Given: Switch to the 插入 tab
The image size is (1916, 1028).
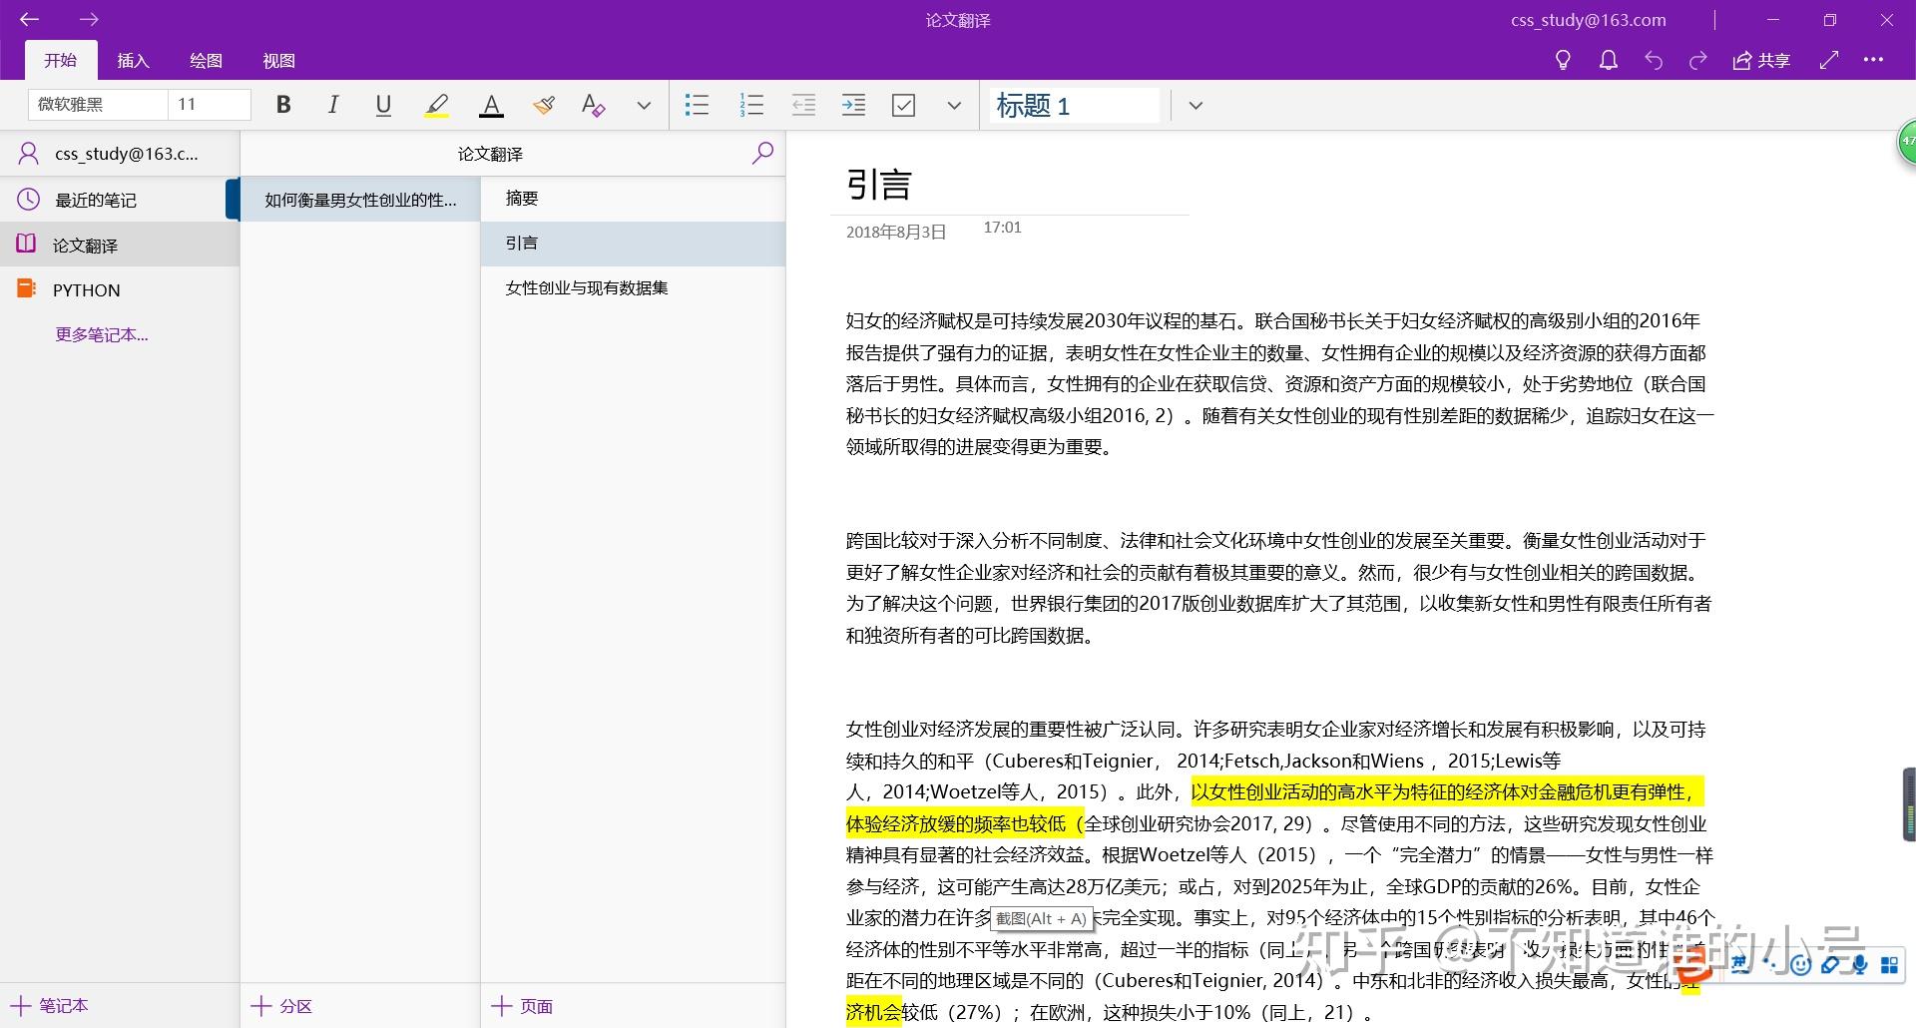Looking at the screenshot, I should point(133,60).
